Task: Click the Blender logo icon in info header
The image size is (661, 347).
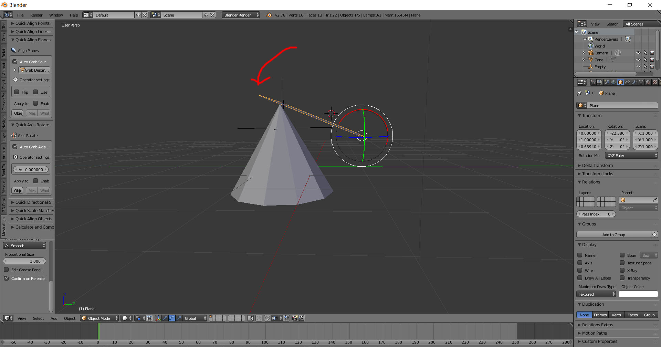Action: pyautogui.click(x=269, y=15)
